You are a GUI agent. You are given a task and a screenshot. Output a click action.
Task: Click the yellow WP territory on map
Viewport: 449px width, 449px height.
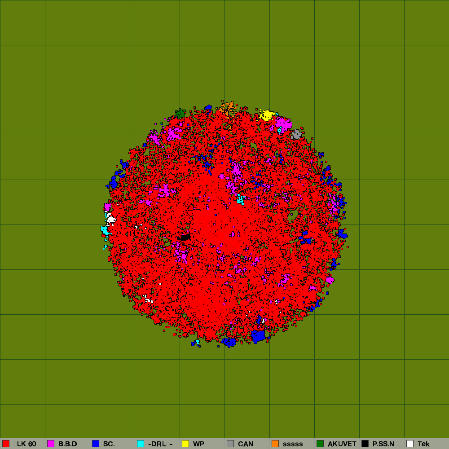tap(267, 115)
